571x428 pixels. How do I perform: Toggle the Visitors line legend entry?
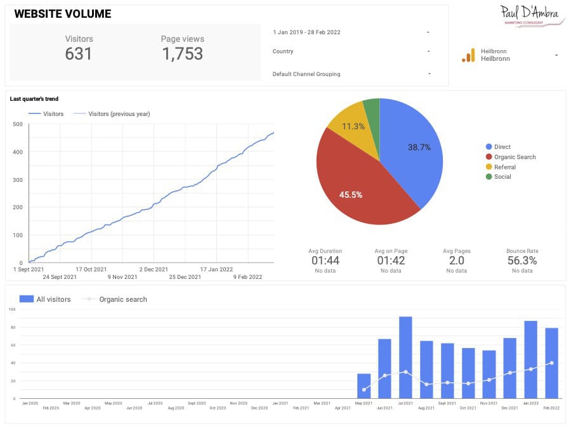[46, 114]
